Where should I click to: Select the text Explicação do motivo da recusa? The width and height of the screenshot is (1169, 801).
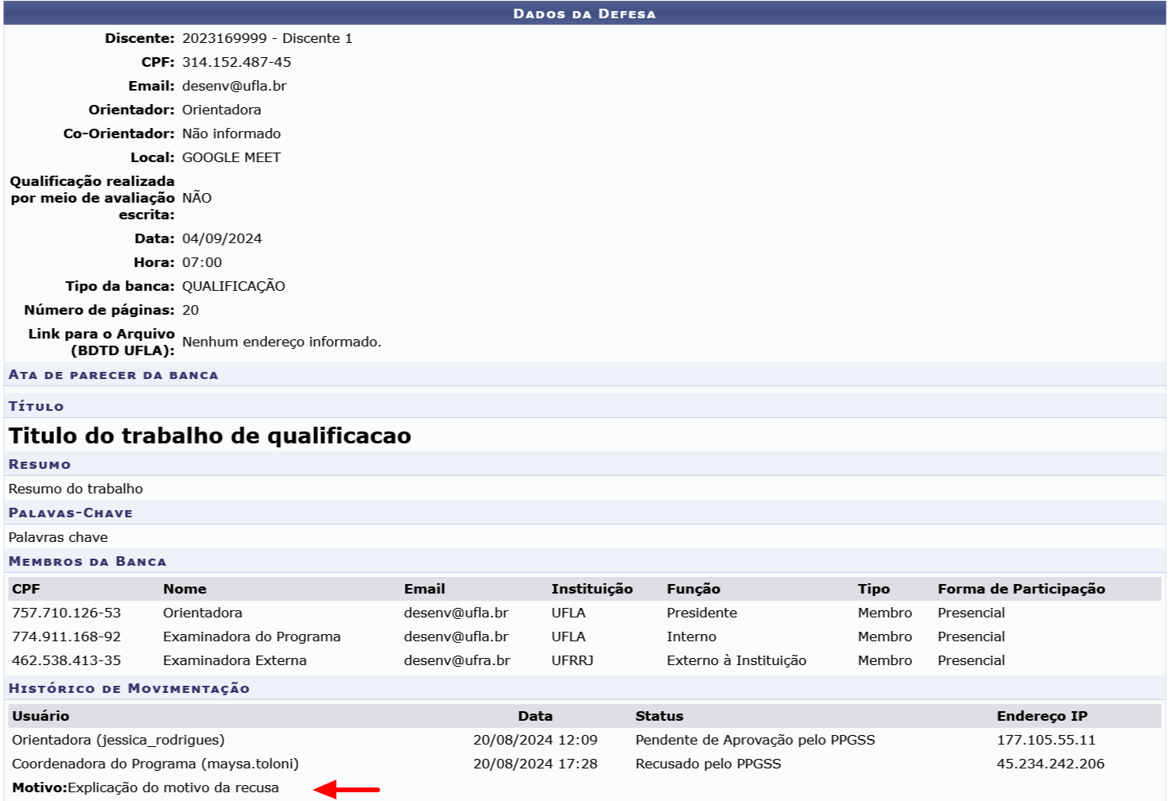point(173,787)
